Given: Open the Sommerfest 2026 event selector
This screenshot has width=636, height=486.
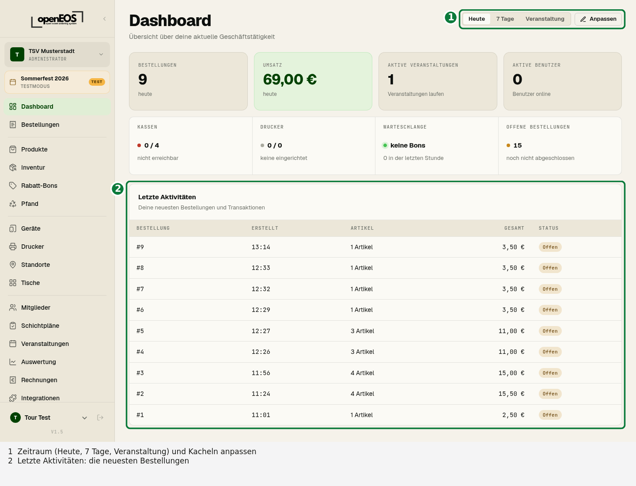Looking at the screenshot, I should tap(57, 82).
